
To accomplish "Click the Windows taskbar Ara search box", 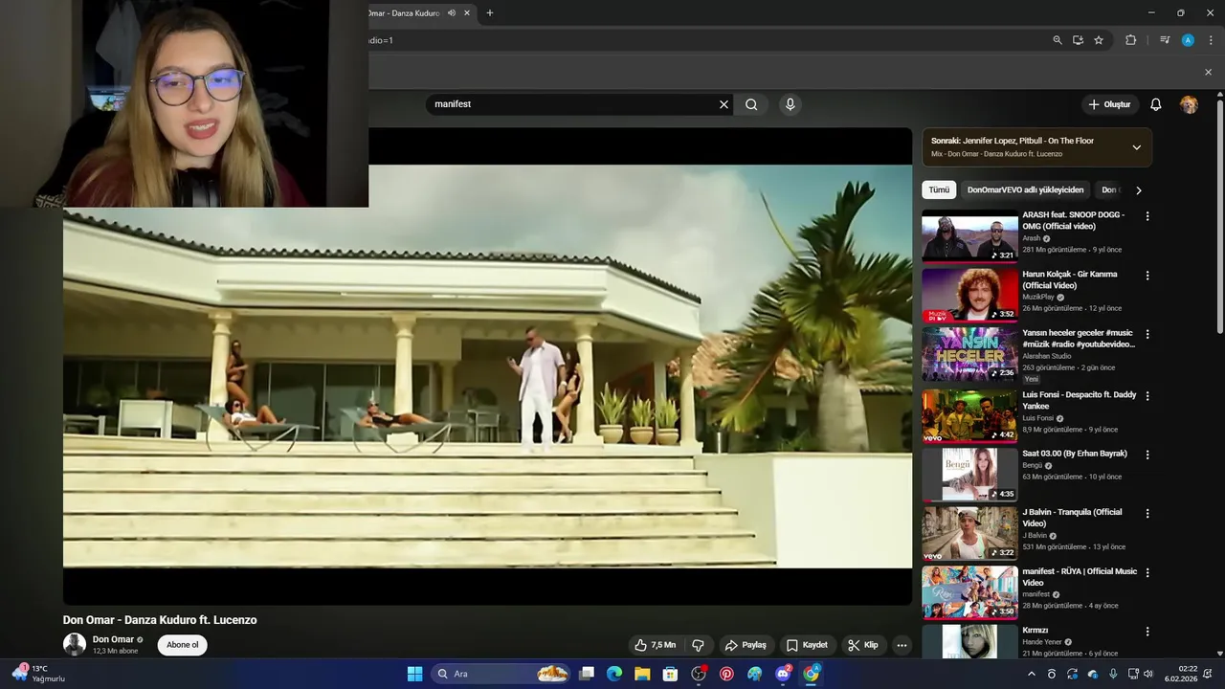I will point(502,674).
